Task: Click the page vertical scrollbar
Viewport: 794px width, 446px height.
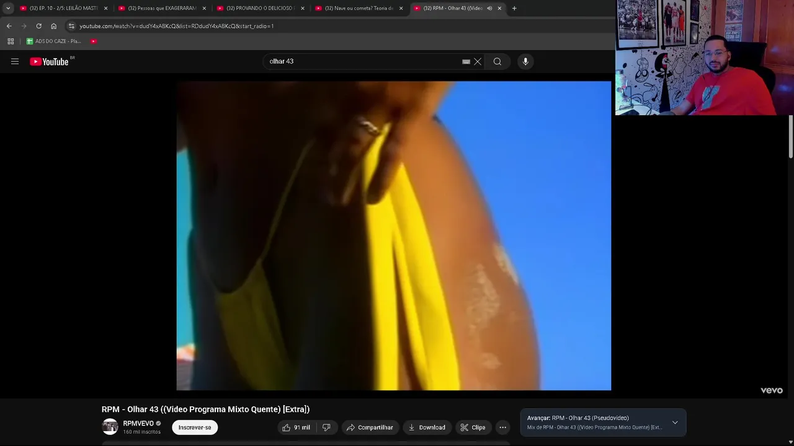Action: 791,136
